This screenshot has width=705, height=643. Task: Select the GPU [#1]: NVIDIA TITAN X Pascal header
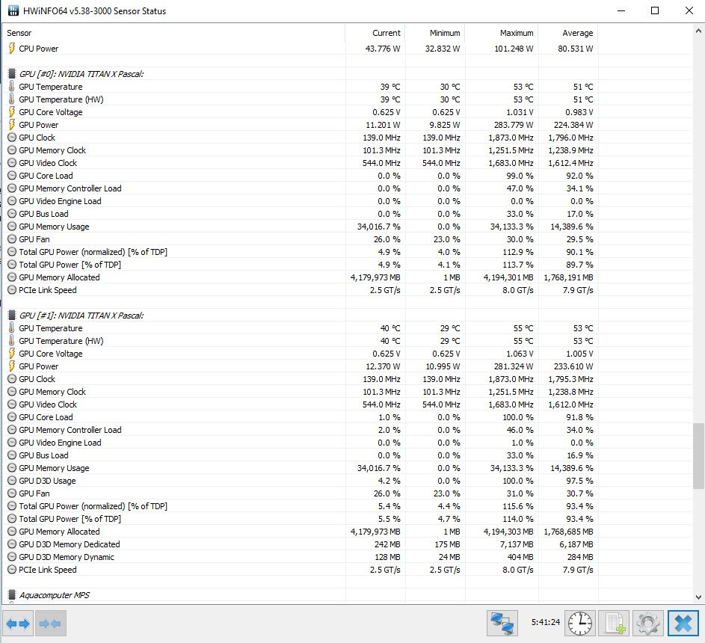(81, 316)
